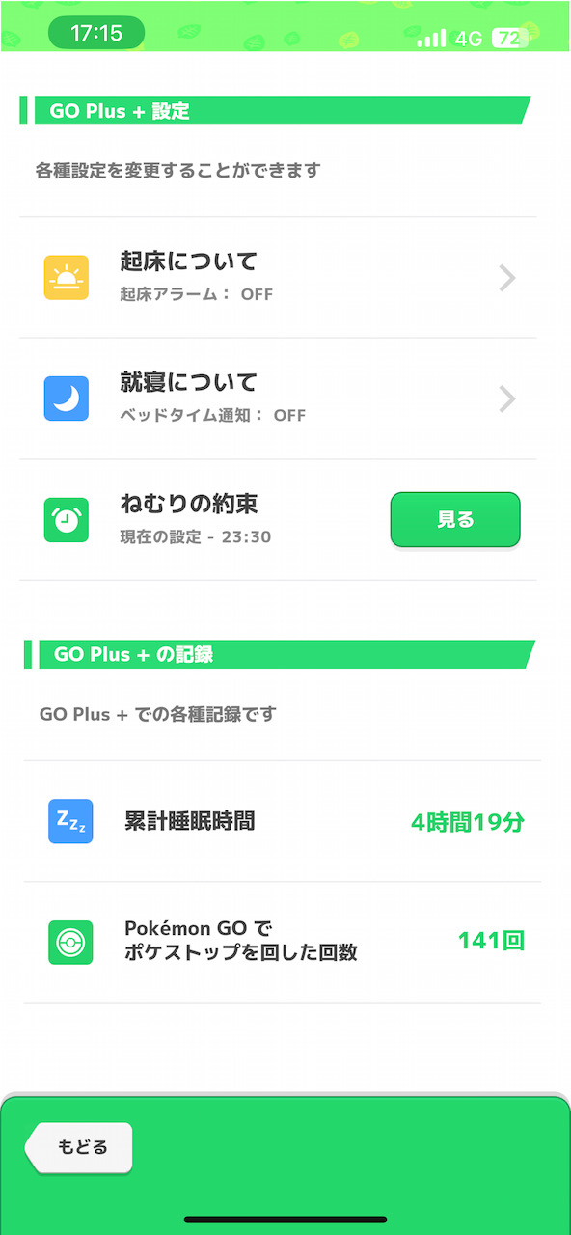Open 起床について wake-up settings row
Screen dimensions: 571x1235
(x=278, y=278)
